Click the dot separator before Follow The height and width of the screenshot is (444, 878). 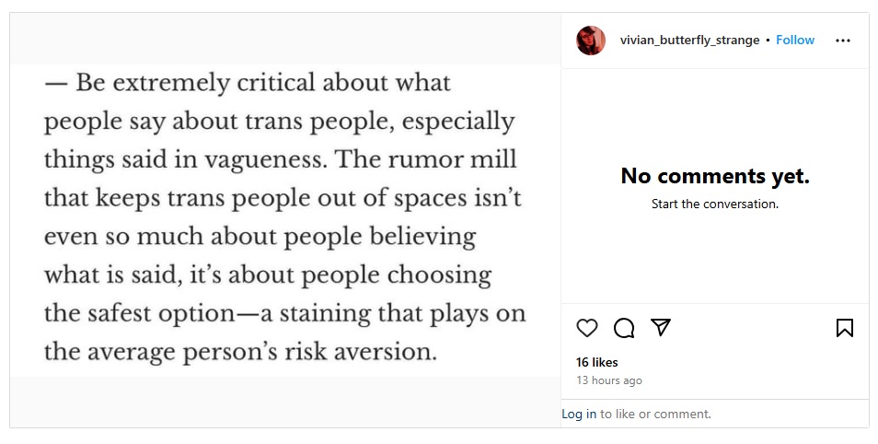pyautogui.click(x=768, y=41)
